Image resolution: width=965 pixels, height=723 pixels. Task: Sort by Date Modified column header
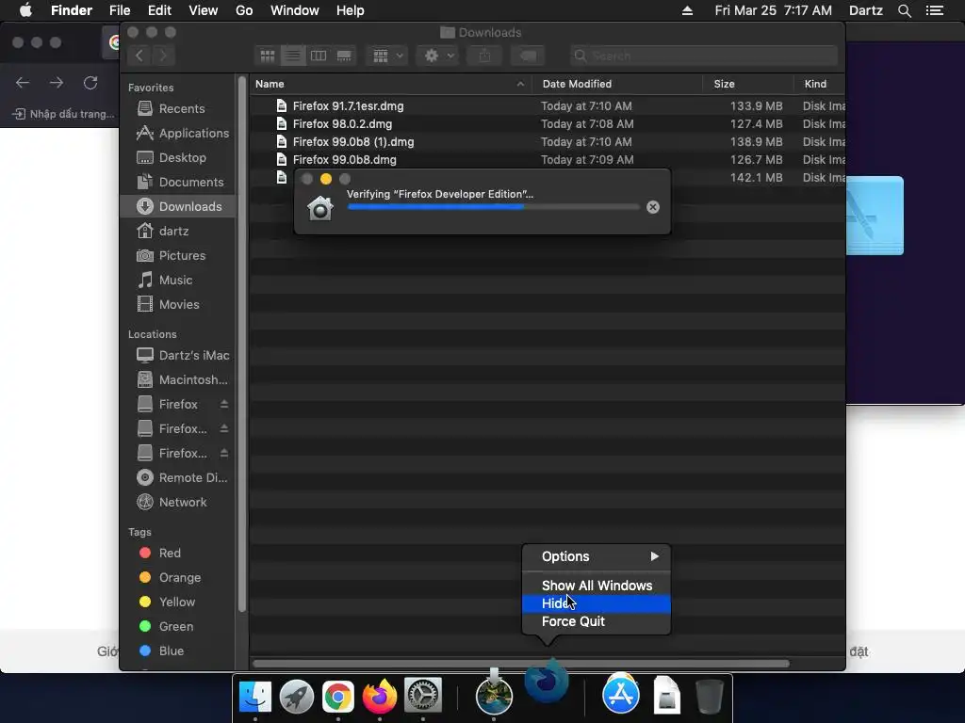617,84
